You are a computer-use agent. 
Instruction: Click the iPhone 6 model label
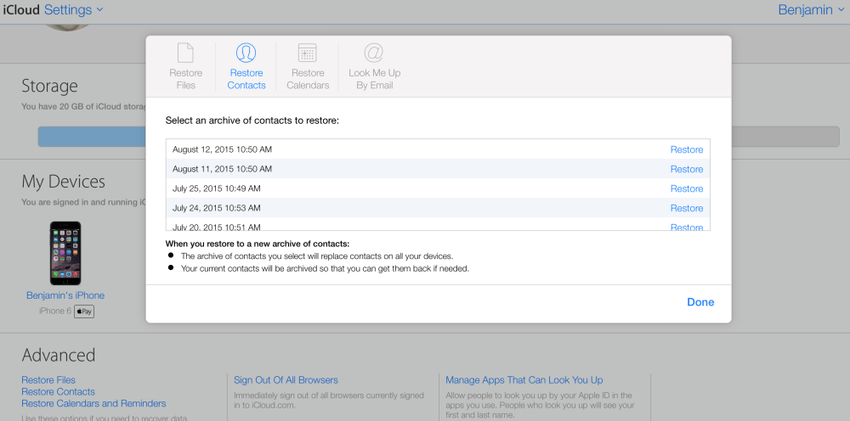(x=54, y=312)
